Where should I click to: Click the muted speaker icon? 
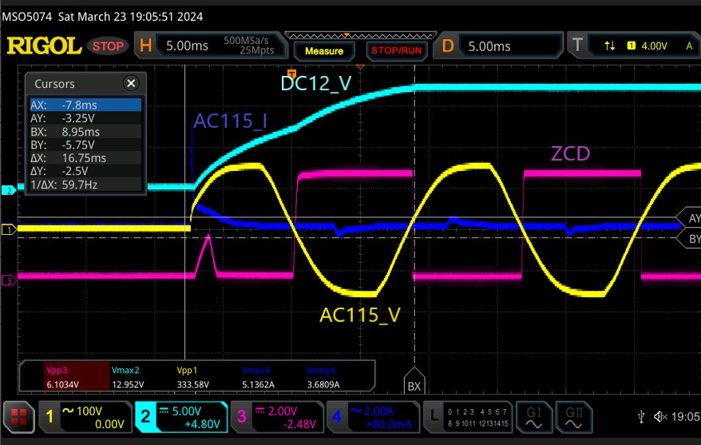click(x=659, y=417)
